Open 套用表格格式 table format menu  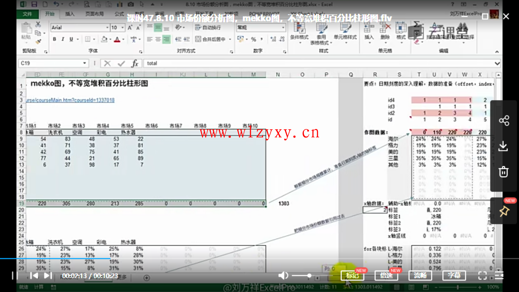click(321, 33)
